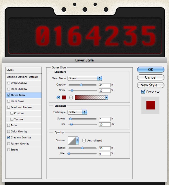
Task: Enable the Drop Shadow checkbox
Action: (x=8, y=83)
